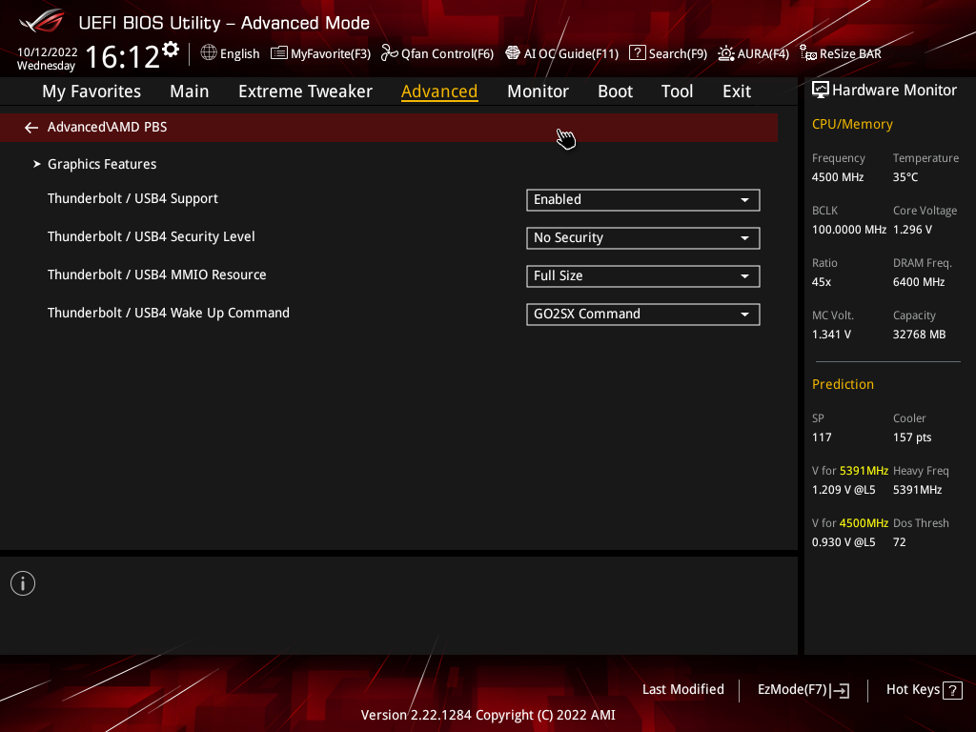Click the Hot Keys question mark icon
Viewport: 976px width, 732px height.
point(952,690)
